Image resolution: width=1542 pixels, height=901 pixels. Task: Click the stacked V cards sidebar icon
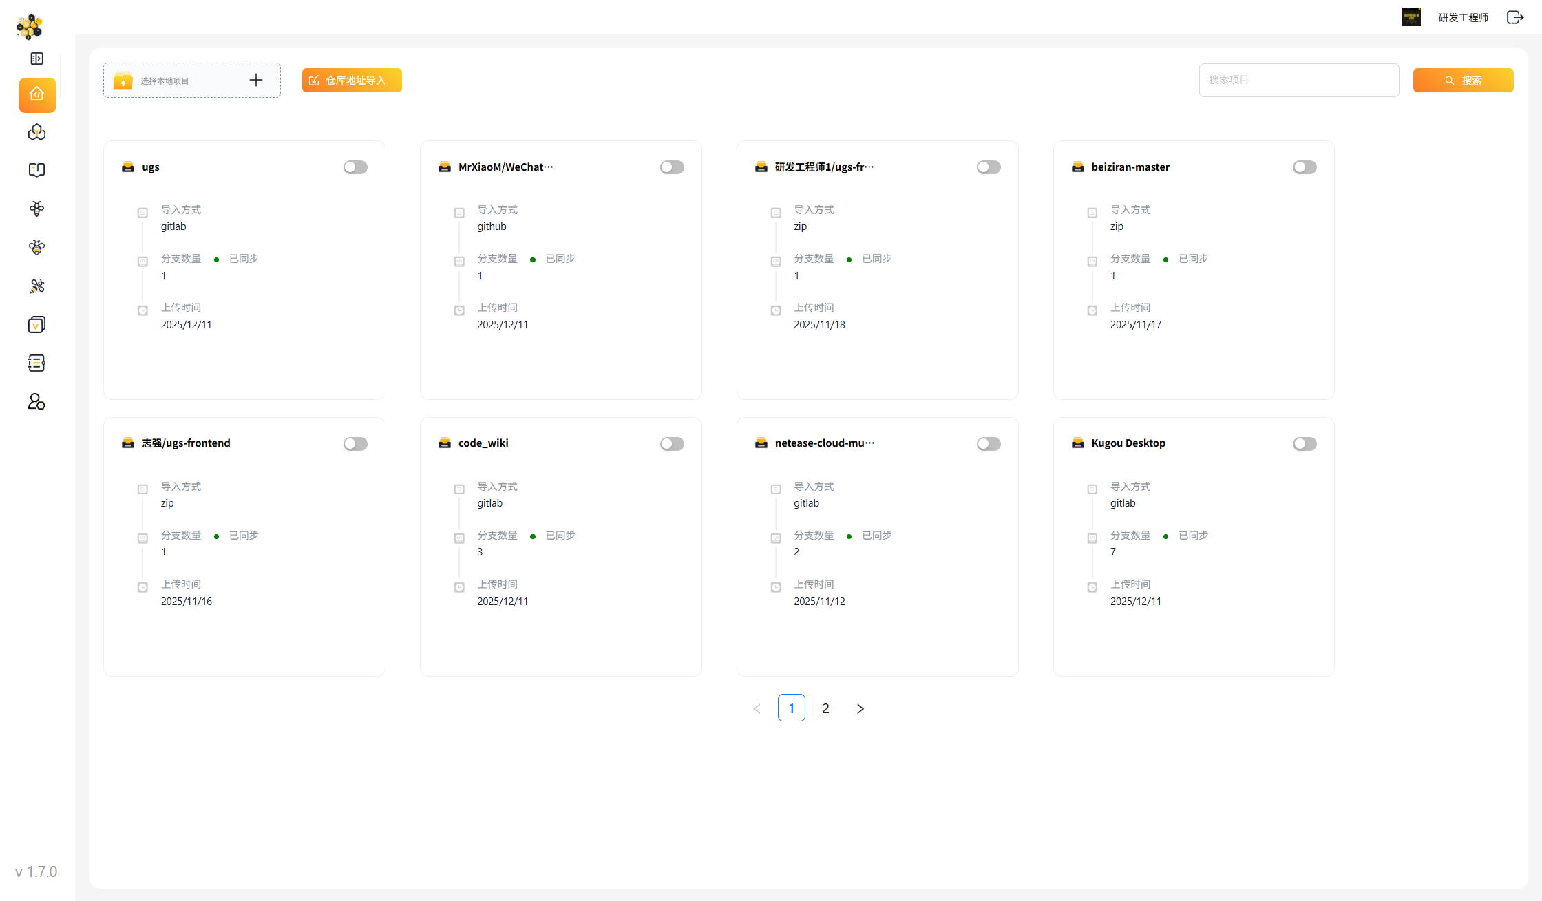point(37,324)
